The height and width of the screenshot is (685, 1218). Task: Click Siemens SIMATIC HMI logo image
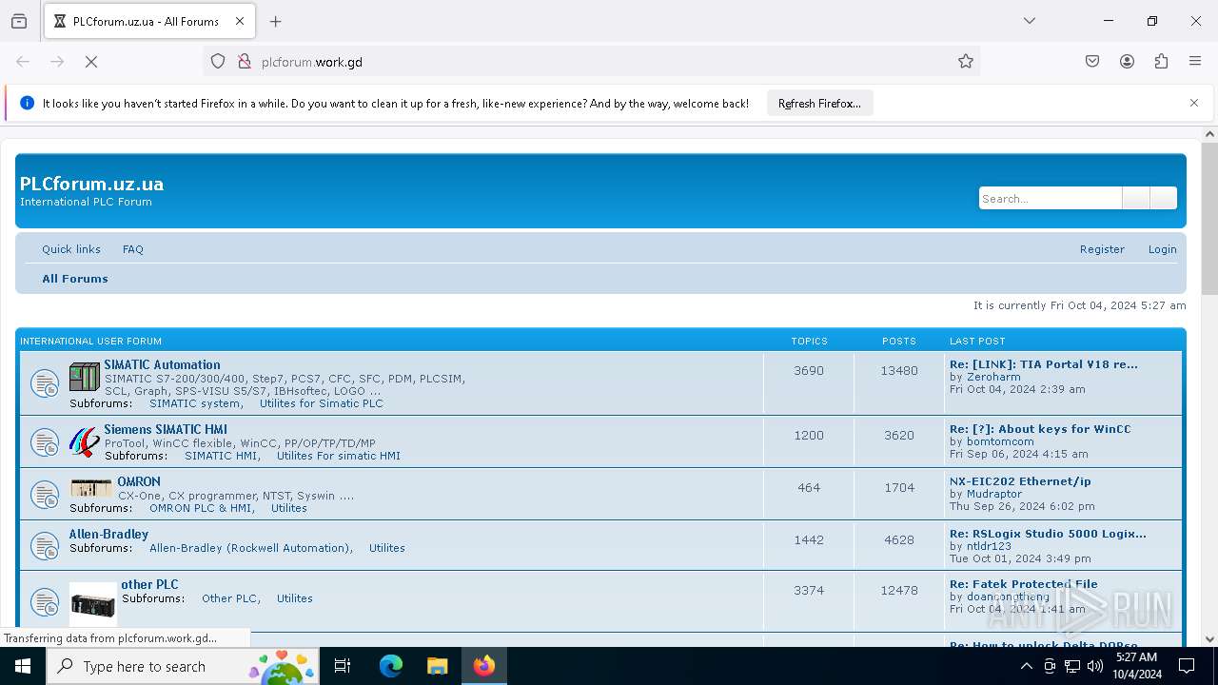(x=85, y=441)
